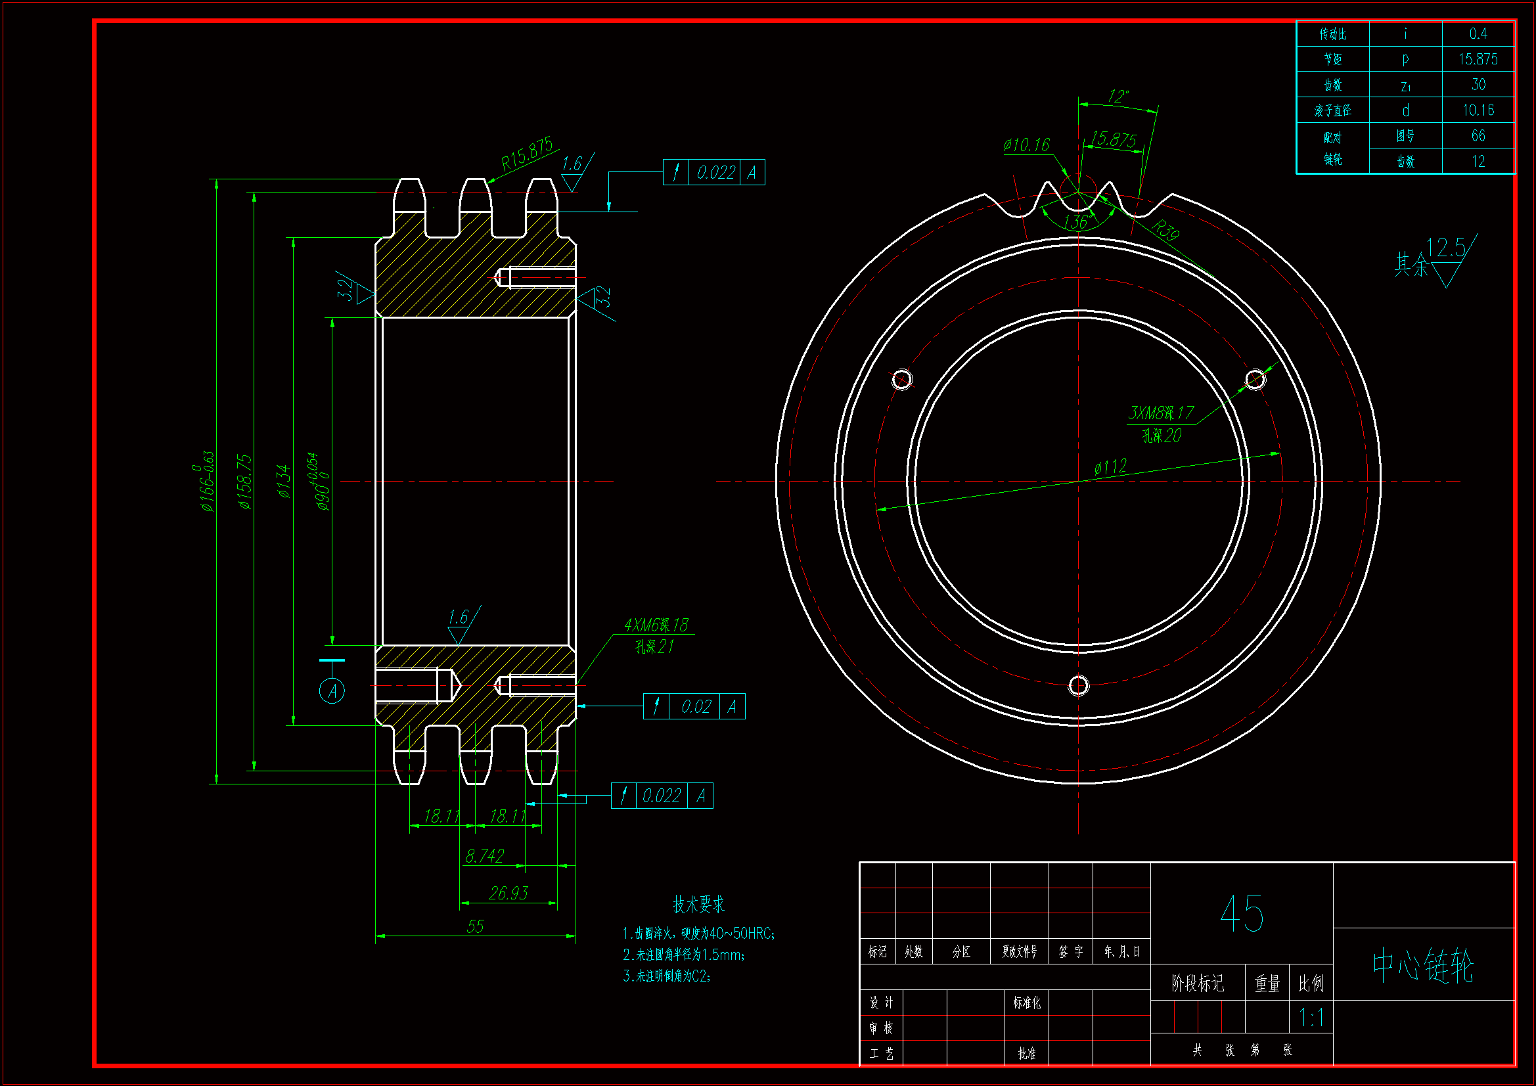1536x1086 pixels.
Task: Click the 4XM6深18 hole callout
Action: pos(656,625)
